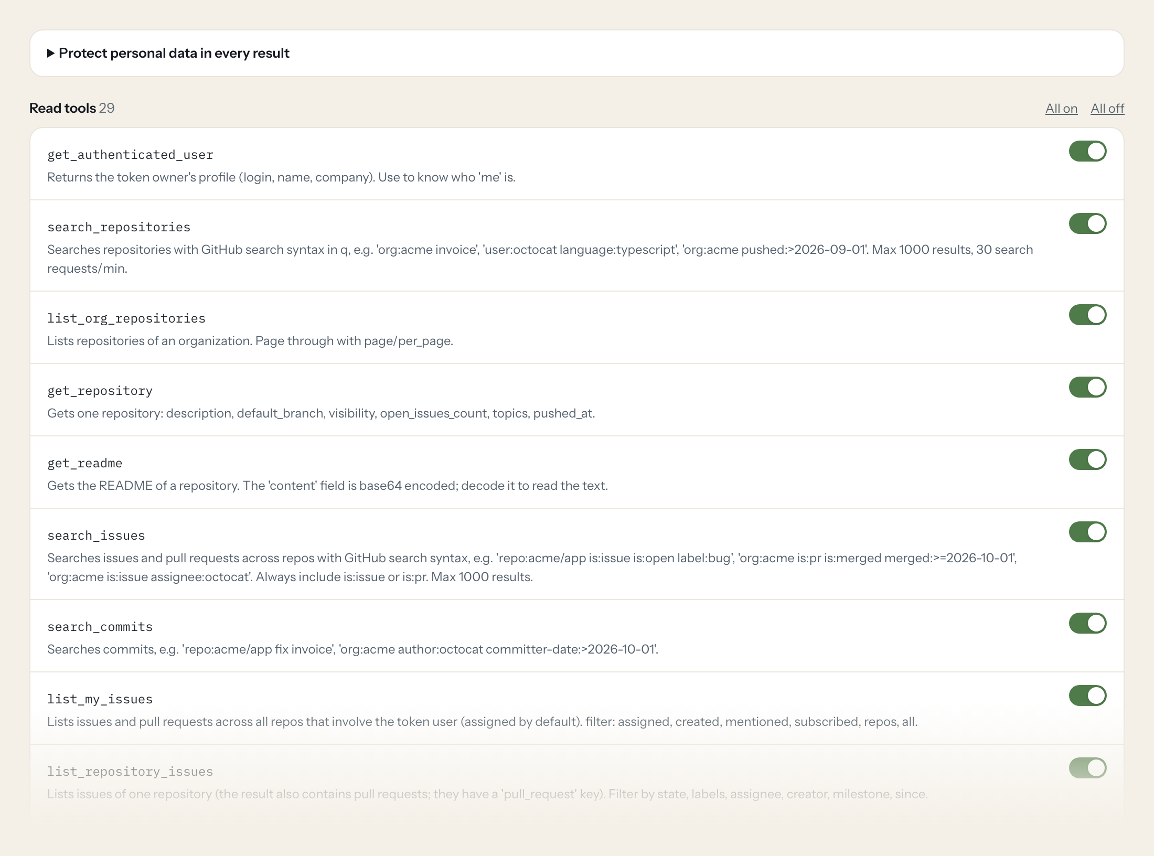Switch off the search_commits toggle

click(x=1087, y=623)
